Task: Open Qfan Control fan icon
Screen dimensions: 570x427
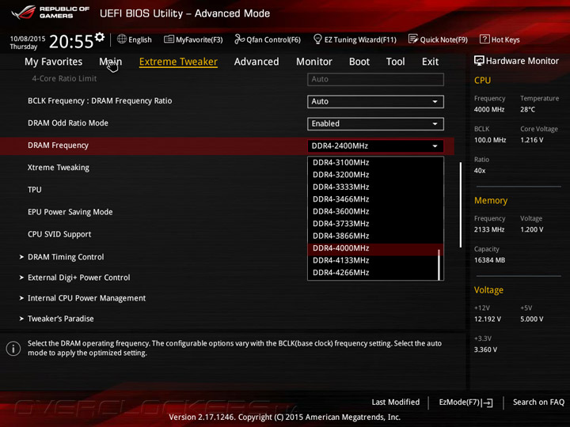Action: point(239,40)
